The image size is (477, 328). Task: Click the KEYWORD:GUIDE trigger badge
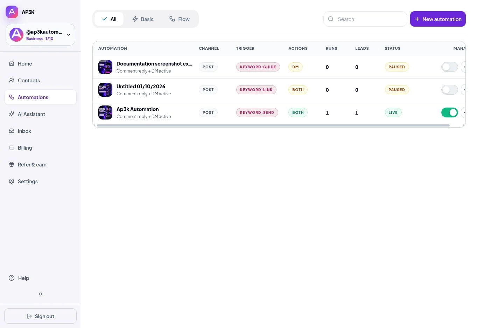pyautogui.click(x=258, y=67)
